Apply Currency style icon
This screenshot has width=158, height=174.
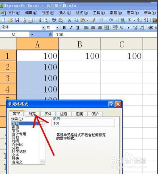(x=115, y=28)
